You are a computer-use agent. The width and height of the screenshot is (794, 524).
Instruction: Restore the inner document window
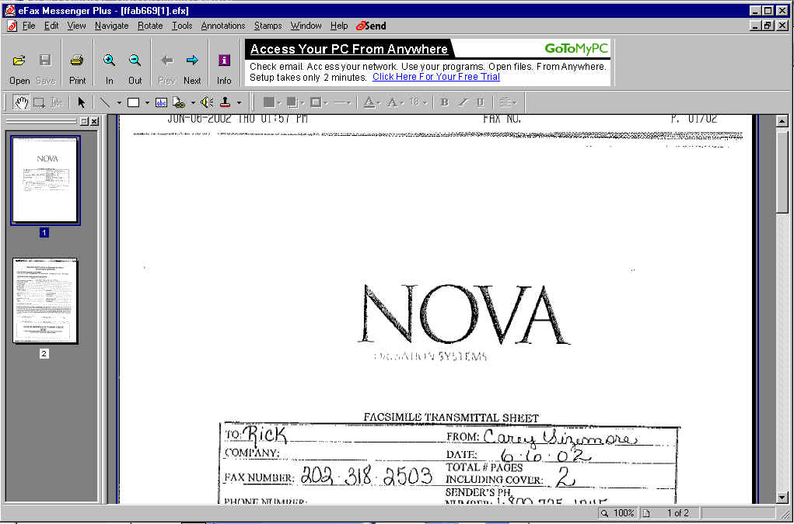pyautogui.click(x=768, y=26)
